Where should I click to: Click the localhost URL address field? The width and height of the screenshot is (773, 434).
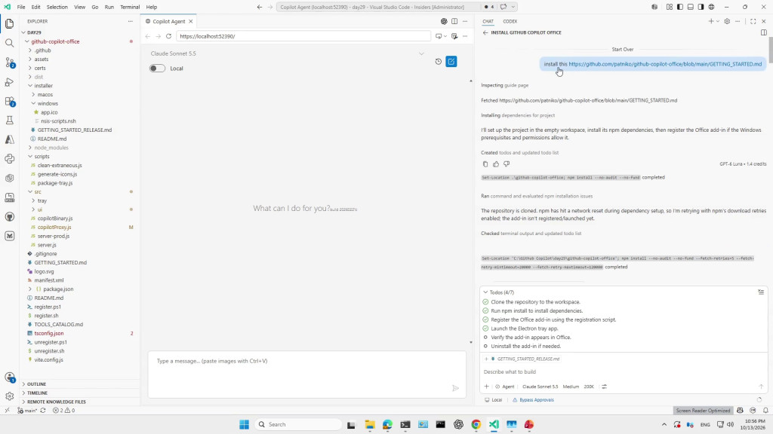[x=303, y=36]
